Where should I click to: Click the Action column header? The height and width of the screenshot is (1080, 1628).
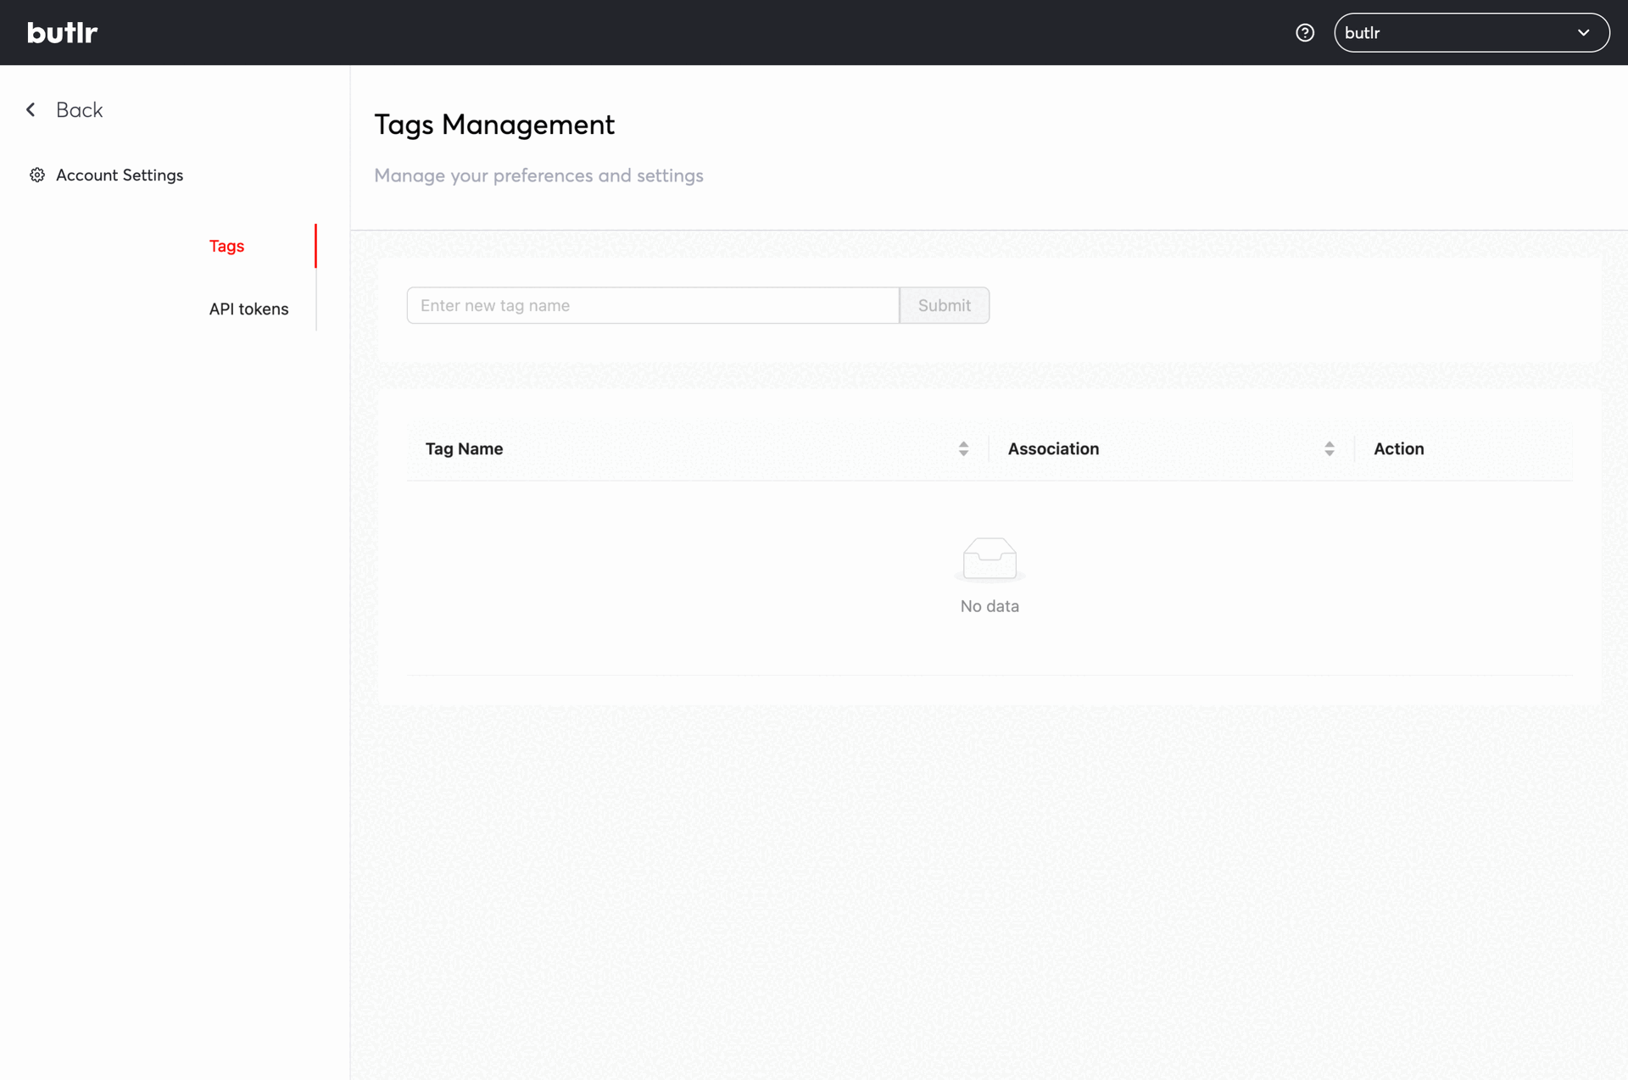pos(1398,448)
